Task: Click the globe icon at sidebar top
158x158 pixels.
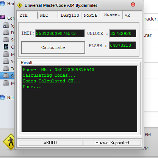Action: pos(3,3)
